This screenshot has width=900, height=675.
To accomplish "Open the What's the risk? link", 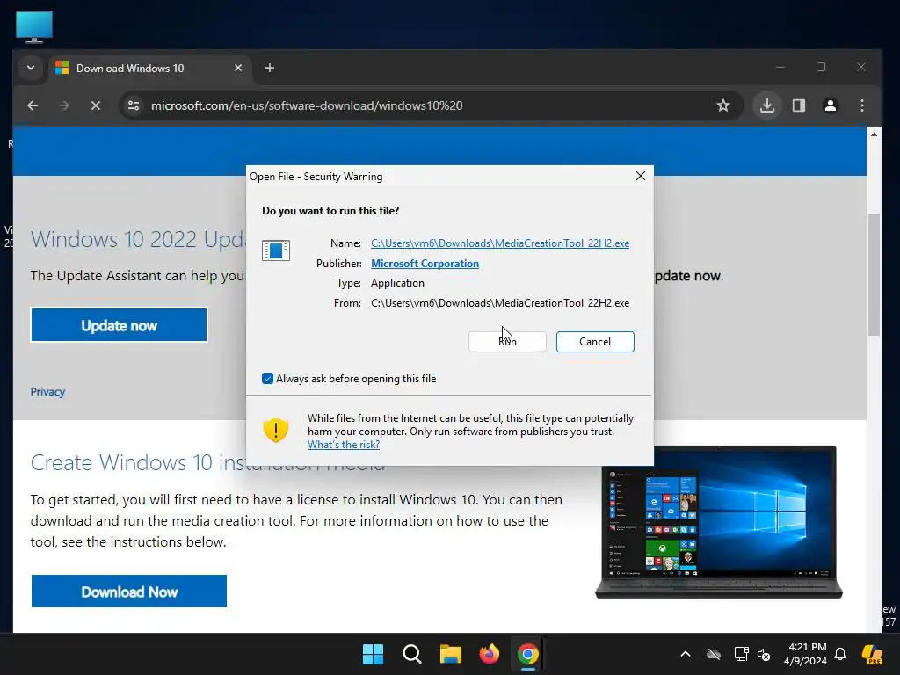I will (344, 445).
